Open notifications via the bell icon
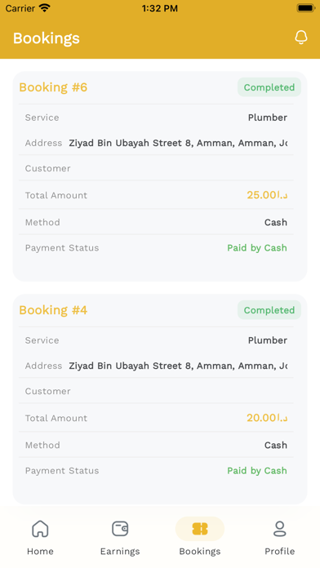 [300, 38]
